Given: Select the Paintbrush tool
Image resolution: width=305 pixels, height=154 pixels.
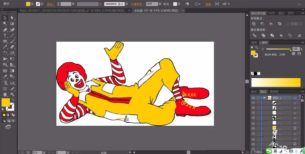Looking at the screenshot, I should (12, 41).
